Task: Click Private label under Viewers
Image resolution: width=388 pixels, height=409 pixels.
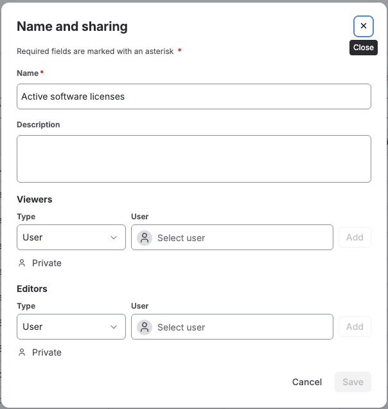Action: click(47, 263)
